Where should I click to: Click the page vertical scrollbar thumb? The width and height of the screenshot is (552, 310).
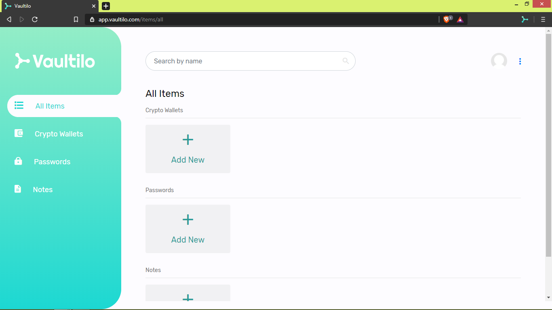pyautogui.click(x=548, y=145)
